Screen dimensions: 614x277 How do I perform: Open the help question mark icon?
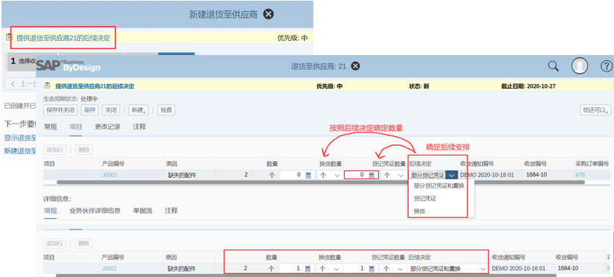click(x=606, y=66)
